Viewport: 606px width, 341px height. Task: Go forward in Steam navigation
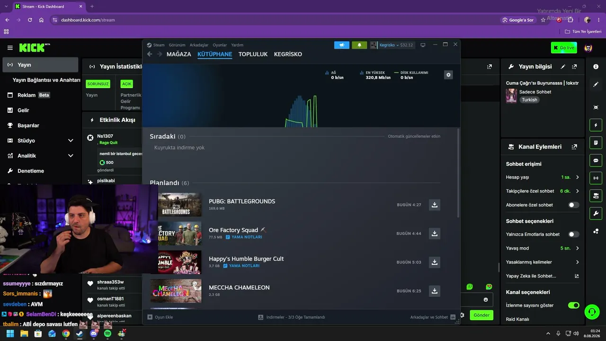160,54
